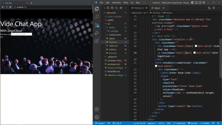Expand the components folder
This screenshot has width=222, height=125.
107,35
